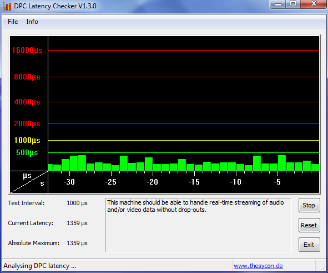Click the green 500µs threshold label
The width and height of the screenshot is (328, 273).
(x=27, y=152)
